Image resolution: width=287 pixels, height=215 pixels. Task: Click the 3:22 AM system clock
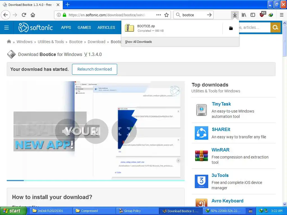277,211
